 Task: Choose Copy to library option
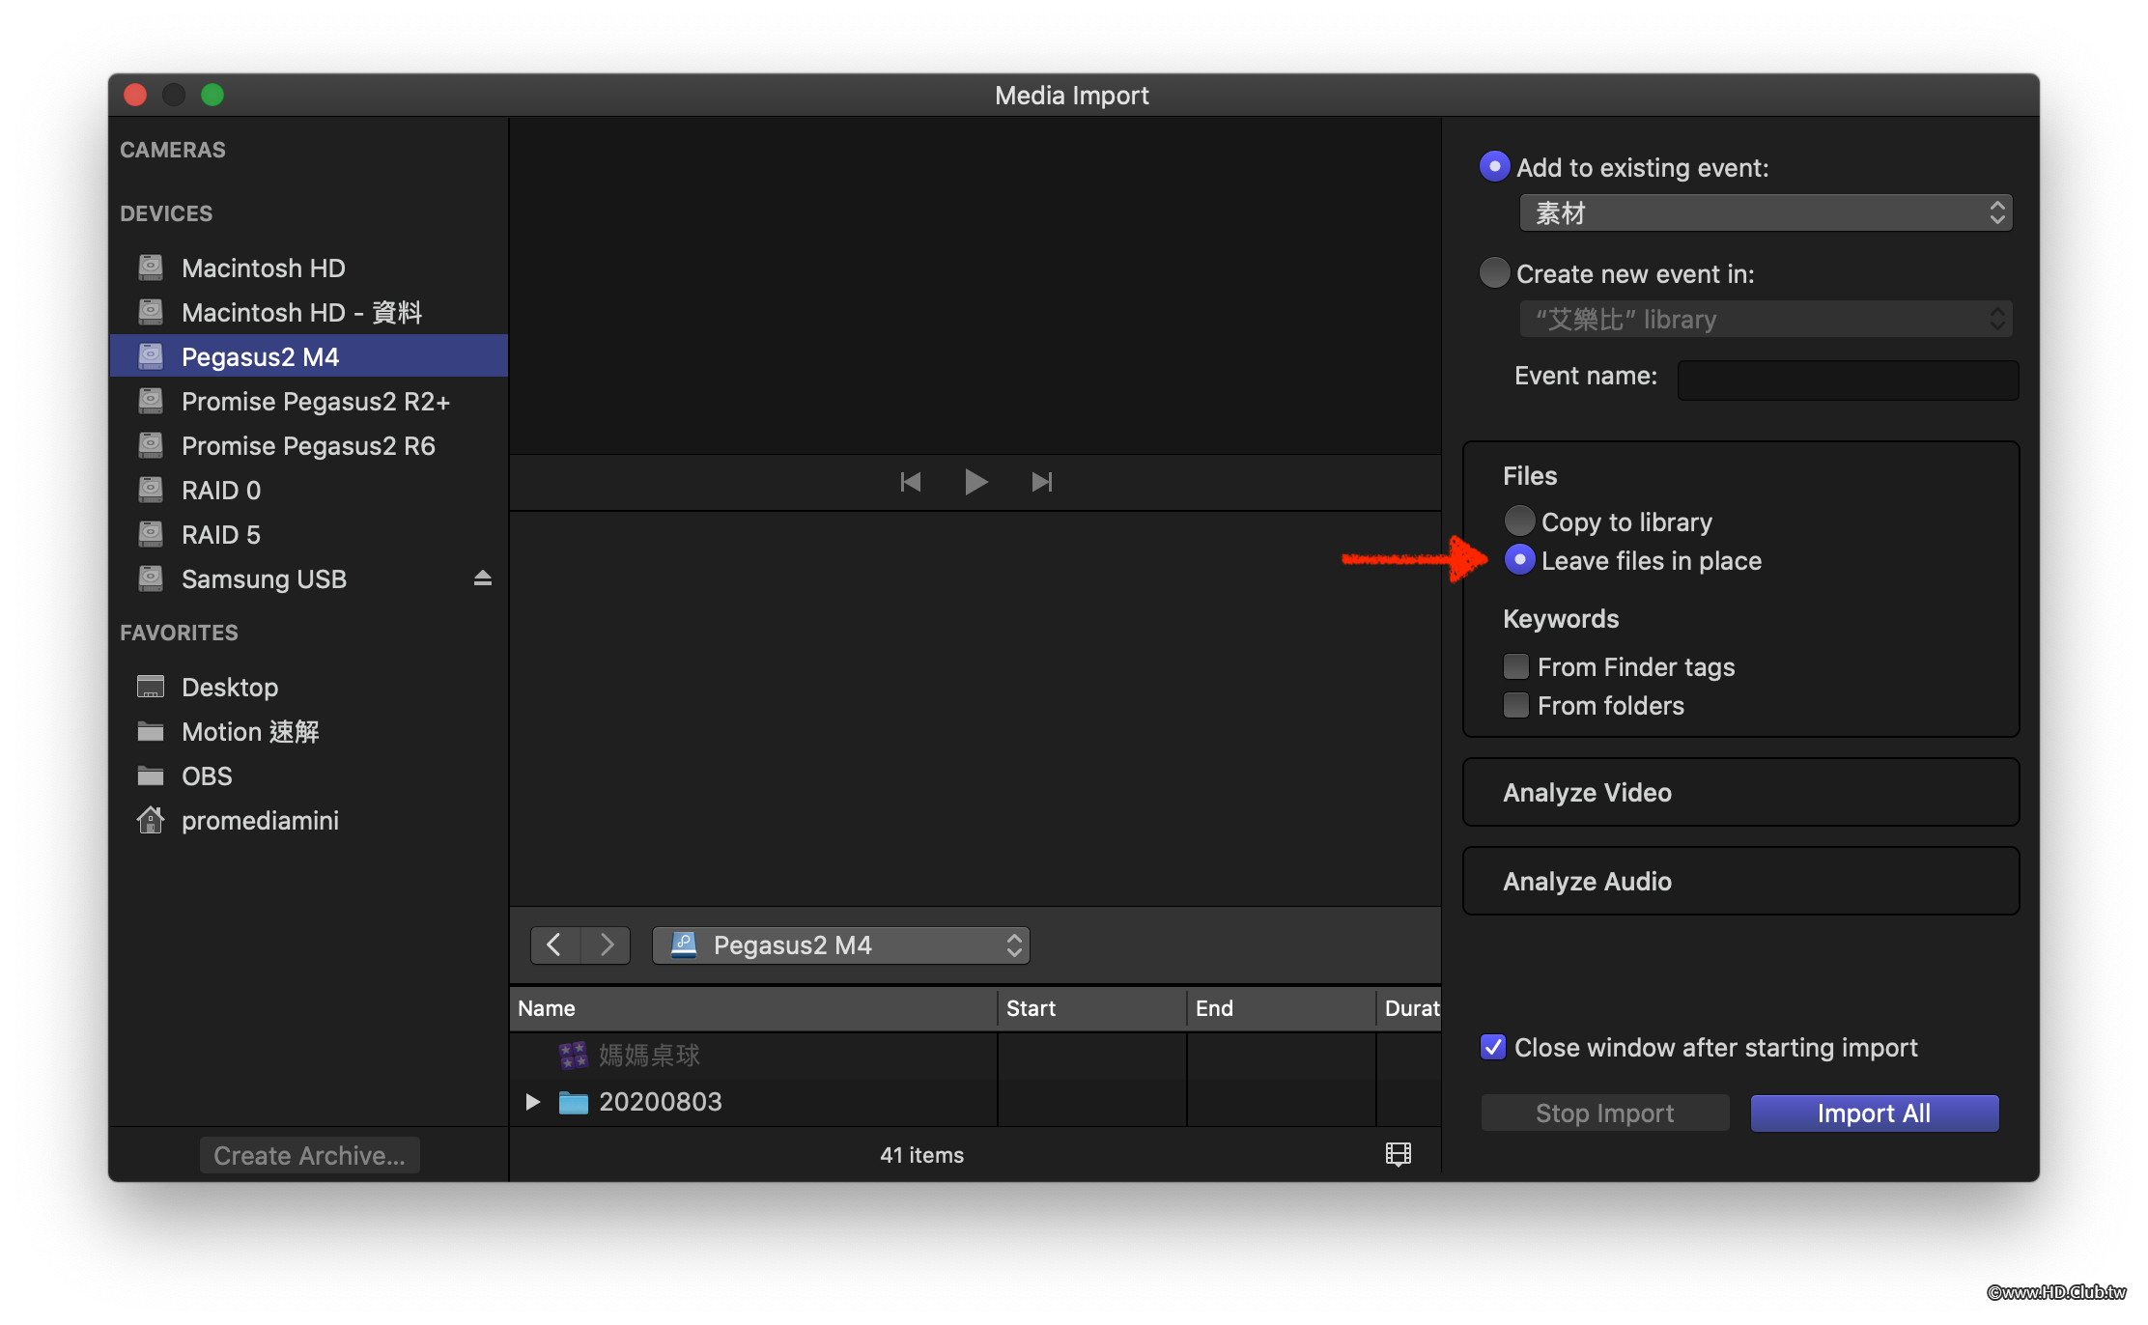click(x=1519, y=521)
